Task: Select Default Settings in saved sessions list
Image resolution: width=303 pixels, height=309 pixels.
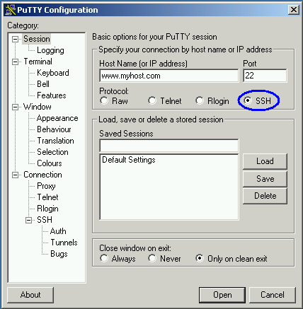Action: pos(129,160)
